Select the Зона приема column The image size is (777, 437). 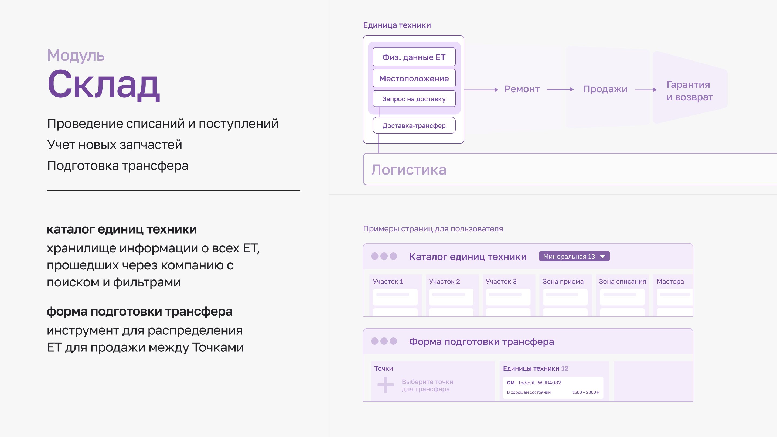[563, 281]
